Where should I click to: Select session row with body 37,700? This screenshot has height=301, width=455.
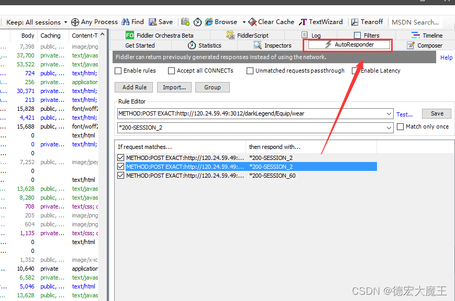[x=49, y=55]
